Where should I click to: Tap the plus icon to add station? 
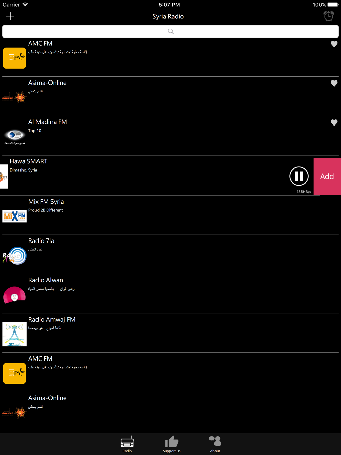coord(10,16)
